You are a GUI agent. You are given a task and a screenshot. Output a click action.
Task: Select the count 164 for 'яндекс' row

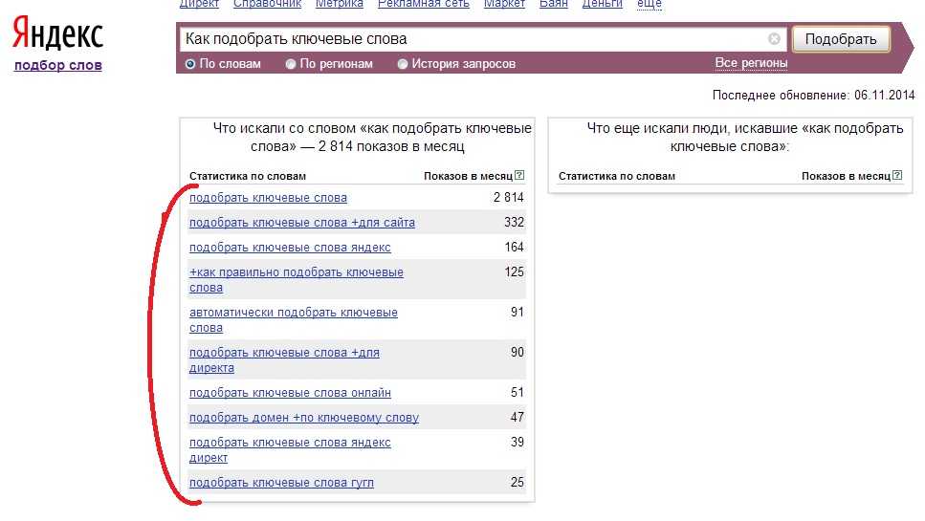coord(514,247)
